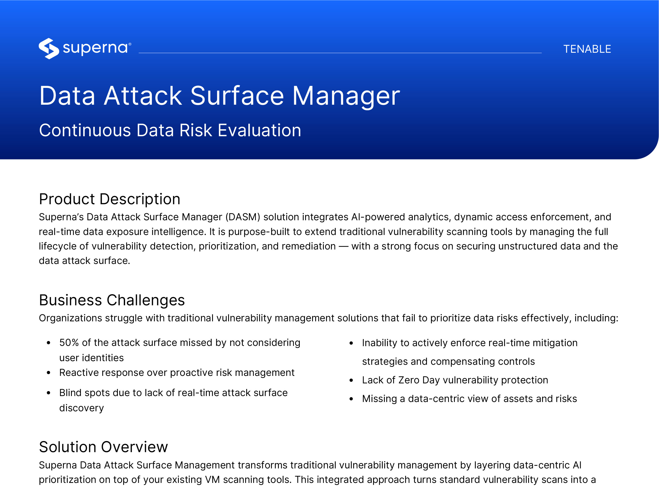Viewport: 659px width, 486px height.
Task: Click the Superna Data Attack Surface Management paragraph
Action: [318, 472]
